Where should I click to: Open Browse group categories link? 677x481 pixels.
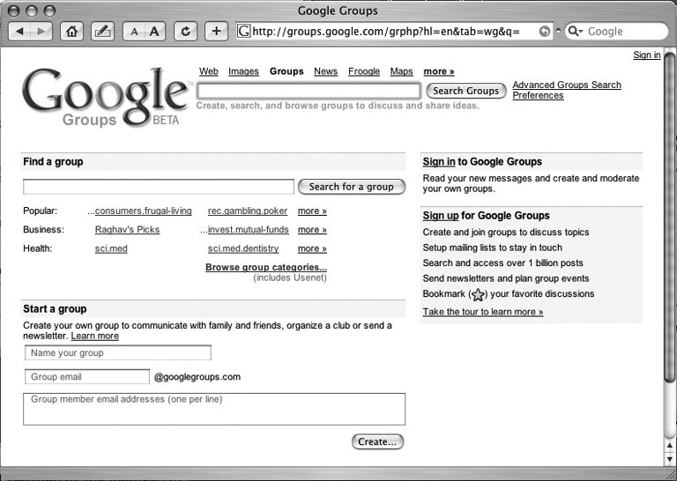(x=265, y=267)
